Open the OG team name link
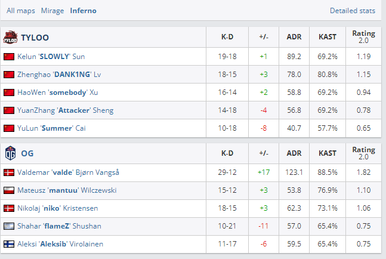Screen dimensions: 386x259 (27, 153)
